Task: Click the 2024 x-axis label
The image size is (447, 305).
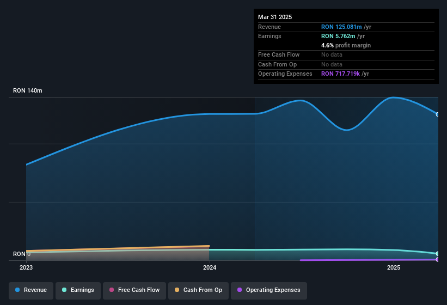Action: tap(210, 267)
